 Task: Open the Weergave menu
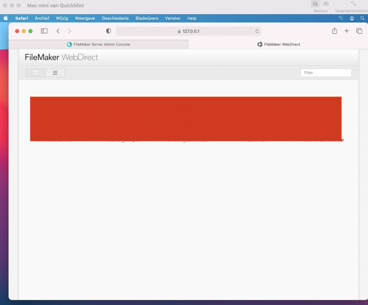coord(84,18)
